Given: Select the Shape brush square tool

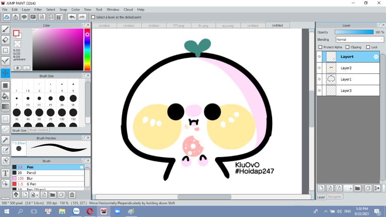Looking at the screenshot, I should click(x=5, y=50).
